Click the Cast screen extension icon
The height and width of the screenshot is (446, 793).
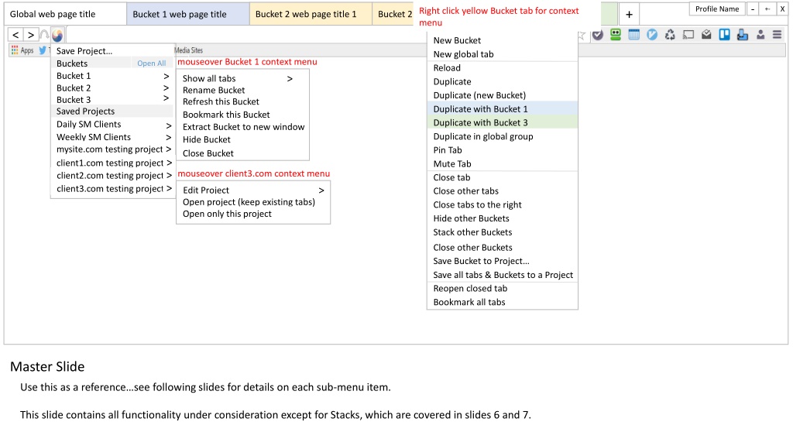pos(688,34)
